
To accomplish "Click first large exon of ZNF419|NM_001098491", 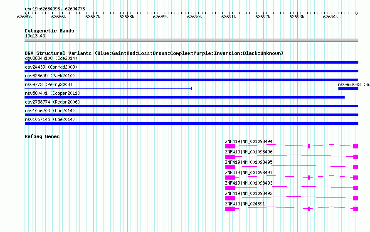I will 230,178.
